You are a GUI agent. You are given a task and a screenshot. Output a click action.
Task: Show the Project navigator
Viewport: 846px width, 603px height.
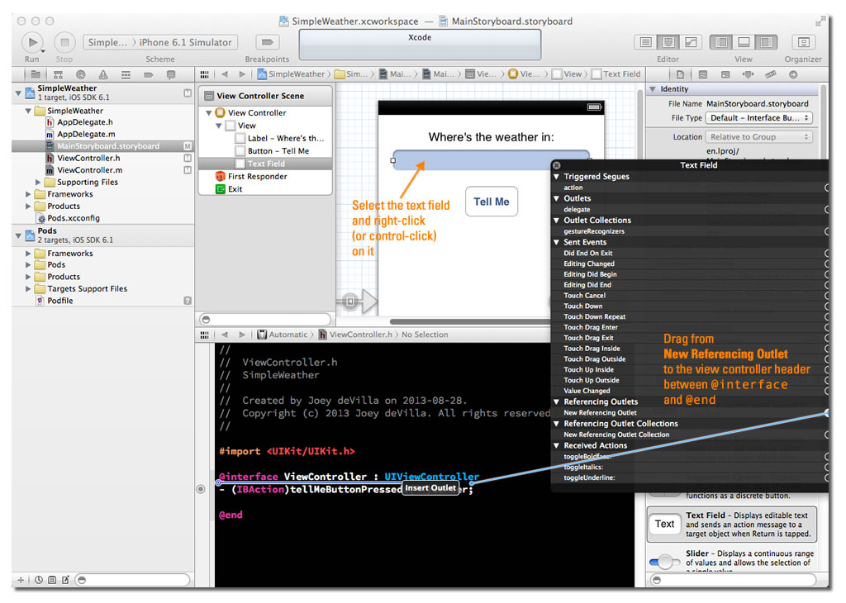click(x=35, y=74)
